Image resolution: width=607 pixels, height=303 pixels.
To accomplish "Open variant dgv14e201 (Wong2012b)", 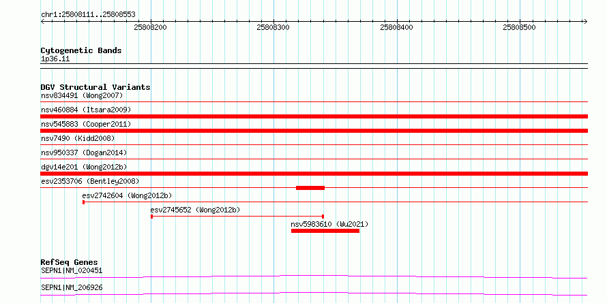I will click(x=84, y=167).
